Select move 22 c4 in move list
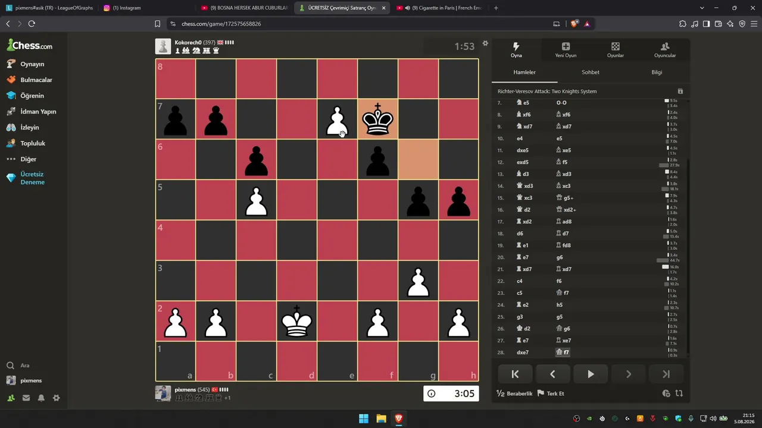This screenshot has height=428, width=762. 520,281
